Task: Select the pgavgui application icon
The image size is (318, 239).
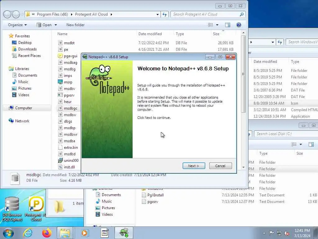Action: 60,56
